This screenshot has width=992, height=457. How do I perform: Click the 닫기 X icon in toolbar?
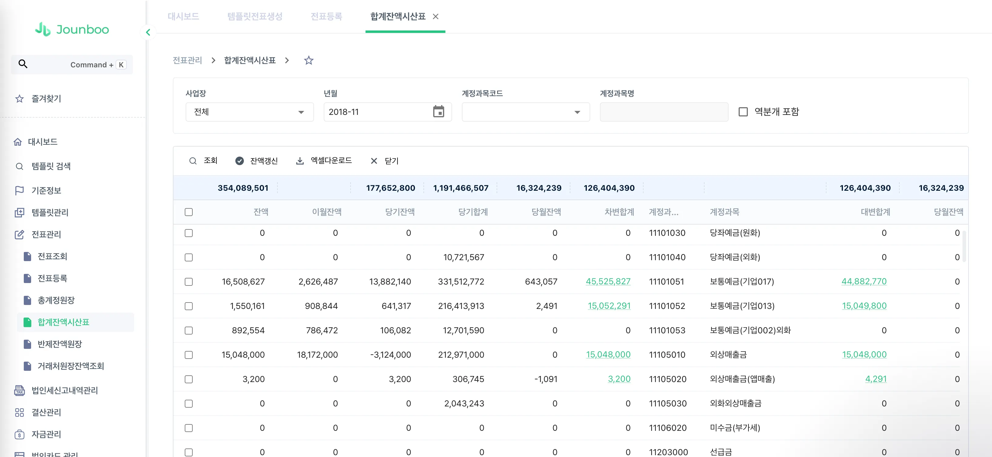click(374, 161)
